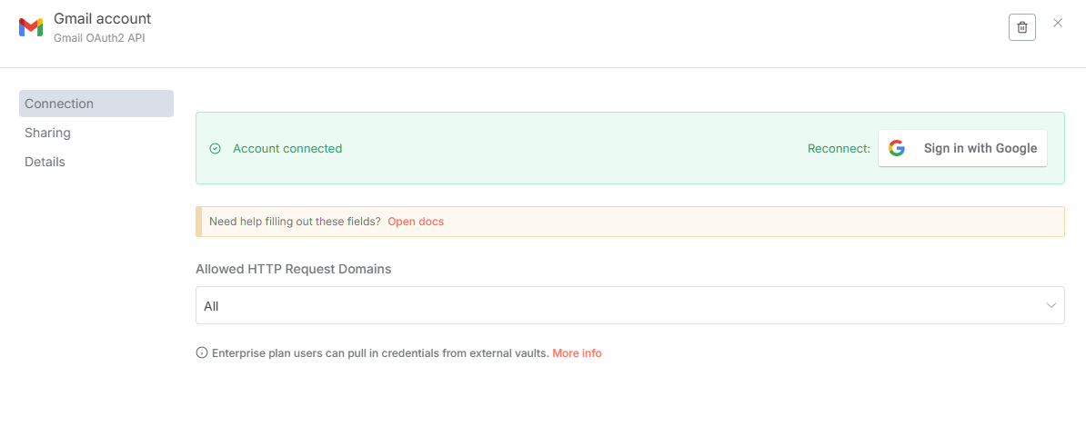The image size is (1086, 426).
Task: Click the Gmail OAuth2 API subtitle
Action: (x=99, y=38)
